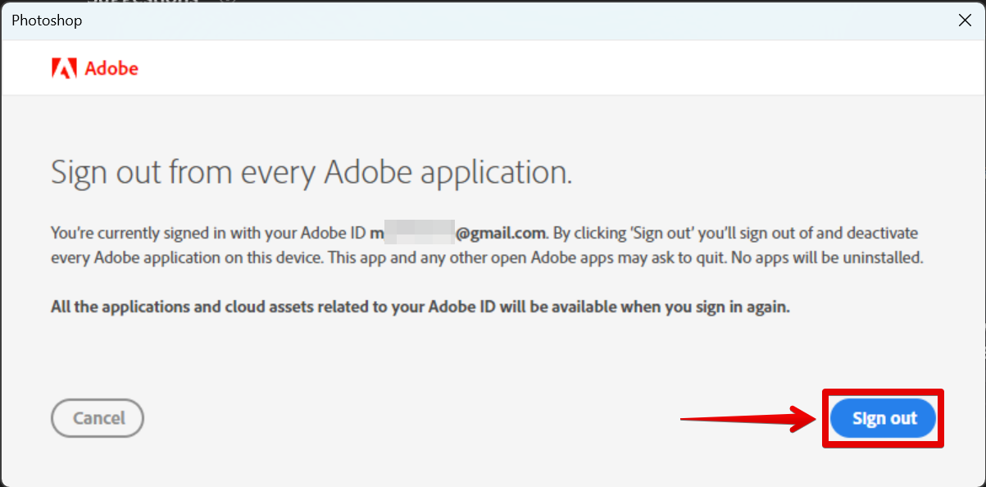Click the red arrow pointing at Sign out
Image resolution: width=986 pixels, height=487 pixels.
(x=747, y=419)
